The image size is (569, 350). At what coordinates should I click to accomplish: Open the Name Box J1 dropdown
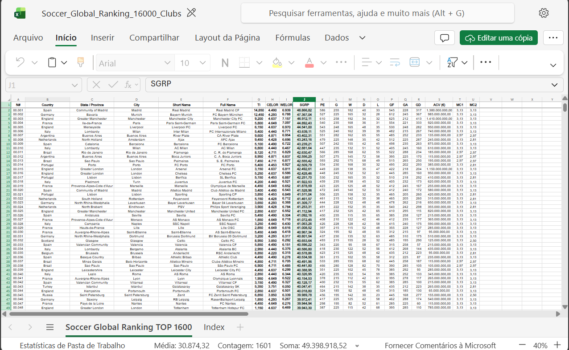pyautogui.click(x=74, y=85)
